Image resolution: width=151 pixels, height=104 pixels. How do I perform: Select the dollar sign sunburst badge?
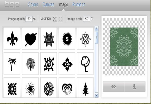(67, 38)
